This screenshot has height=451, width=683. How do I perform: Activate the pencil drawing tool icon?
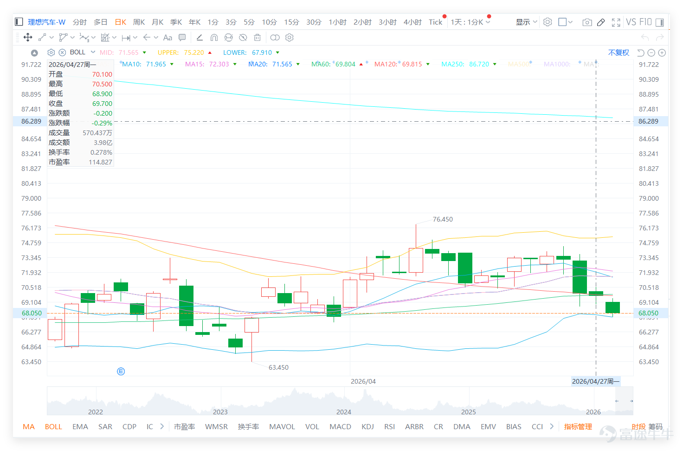(x=601, y=22)
